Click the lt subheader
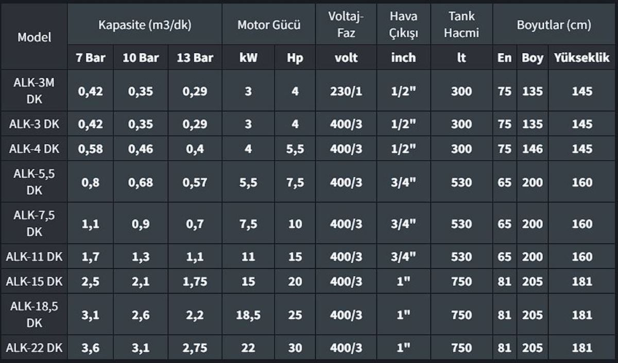Screen dimensions: 618x363 pyautogui.click(x=461, y=58)
